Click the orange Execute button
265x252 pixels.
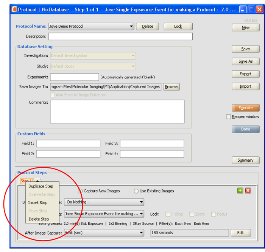tap(246, 108)
